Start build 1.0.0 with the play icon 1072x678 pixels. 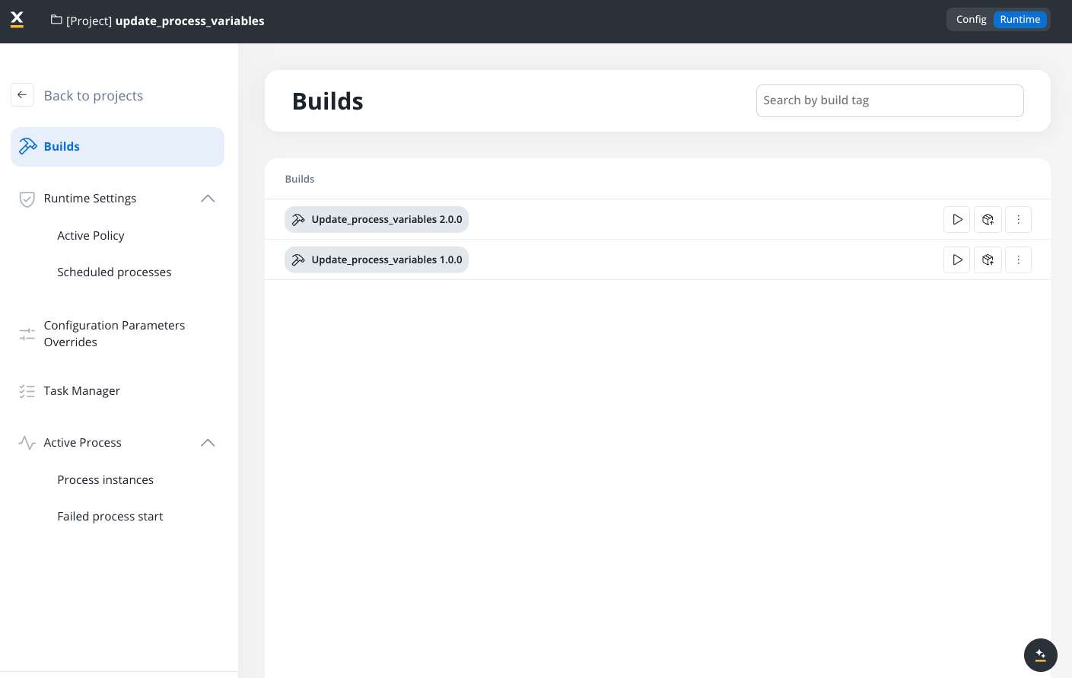point(957,260)
